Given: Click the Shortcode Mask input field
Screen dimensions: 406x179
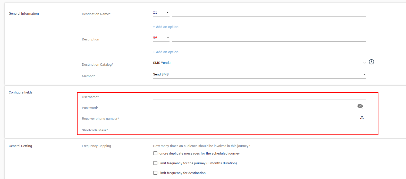Looking at the screenshot, I should (x=259, y=129).
